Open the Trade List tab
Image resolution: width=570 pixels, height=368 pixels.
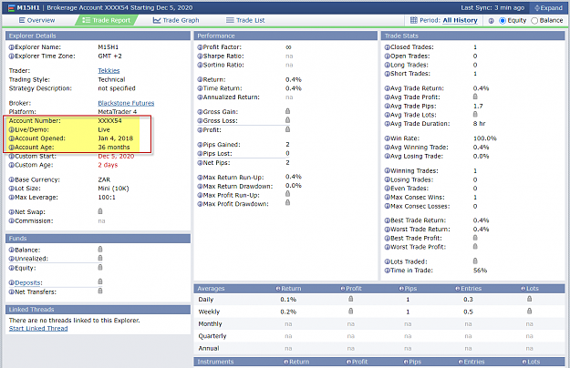point(245,20)
